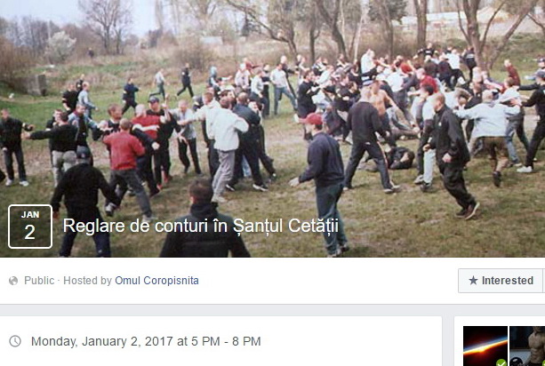Screen dimensions: 545x366
Task: Click the globe Public privacy icon
Action: click(13, 281)
